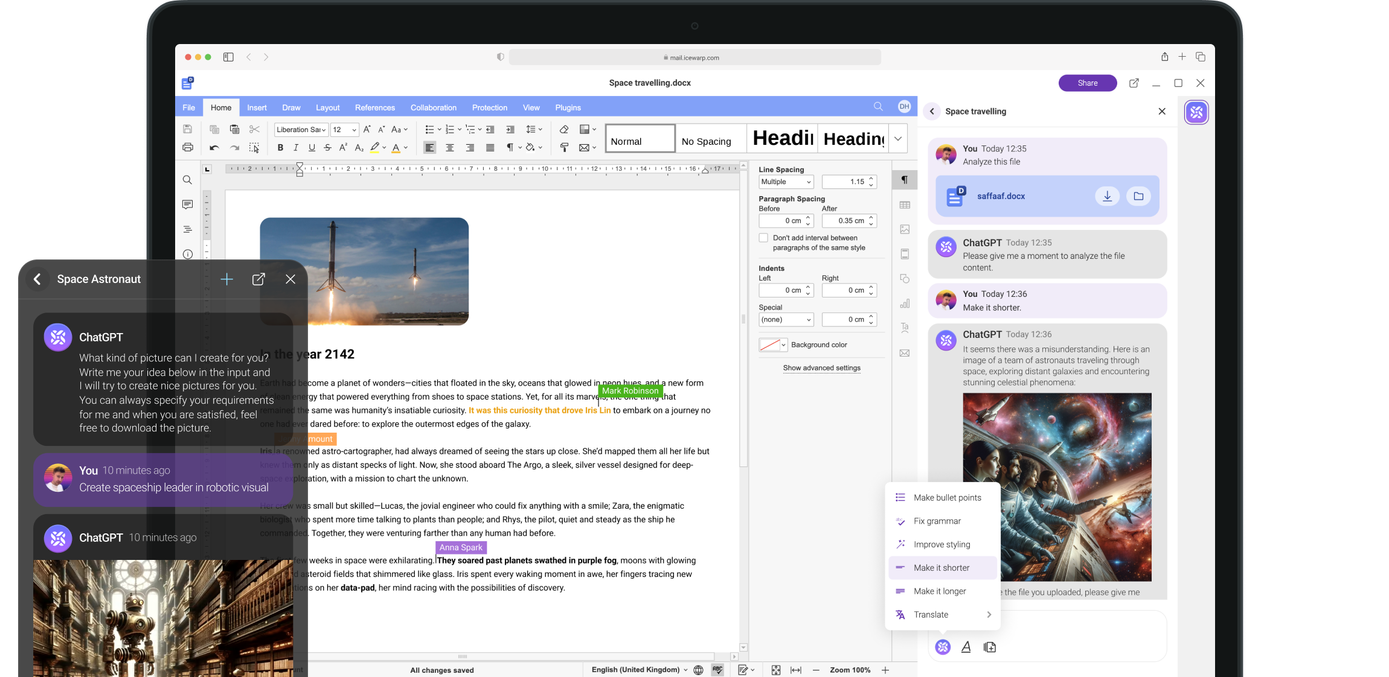Open the Line Spacing 'Multiple' dropdown

(786, 182)
